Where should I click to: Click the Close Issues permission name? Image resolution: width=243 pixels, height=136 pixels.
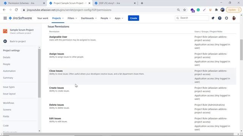click(56, 71)
